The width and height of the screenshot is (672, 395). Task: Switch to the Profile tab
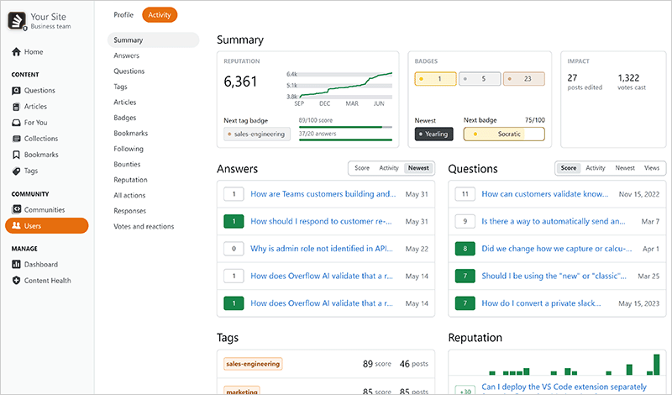pos(123,14)
